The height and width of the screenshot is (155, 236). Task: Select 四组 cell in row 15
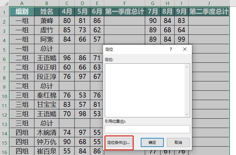point(22,142)
